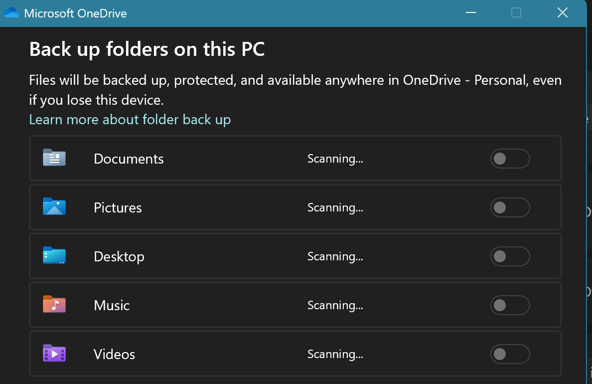Click the Desktop folder name text
The width and height of the screenshot is (592, 384).
click(x=119, y=257)
